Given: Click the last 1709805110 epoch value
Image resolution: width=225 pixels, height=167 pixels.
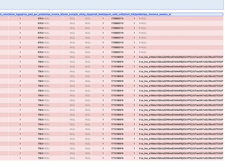Looking at the screenshot, I should (117, 52).
